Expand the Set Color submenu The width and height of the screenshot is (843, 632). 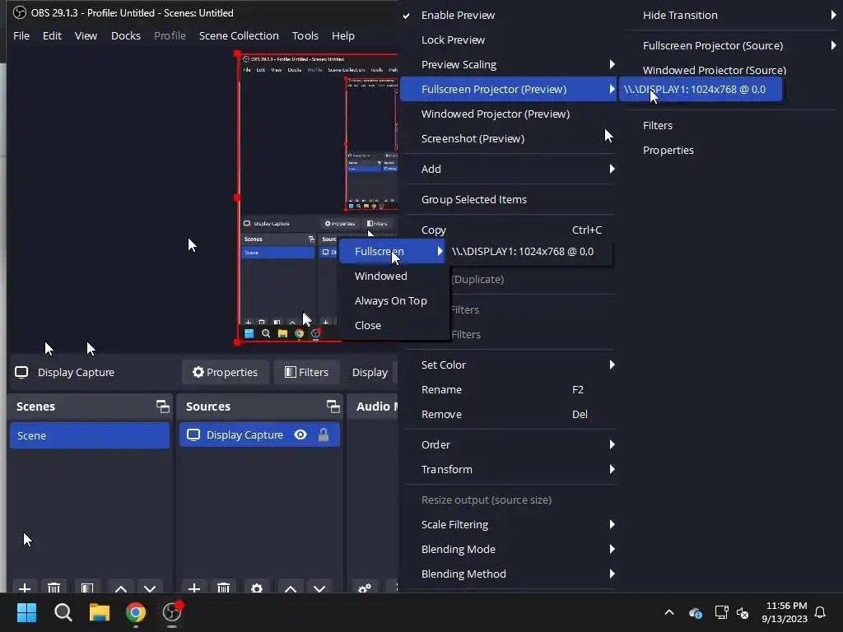pyautogui.click(x=509, y=365)
